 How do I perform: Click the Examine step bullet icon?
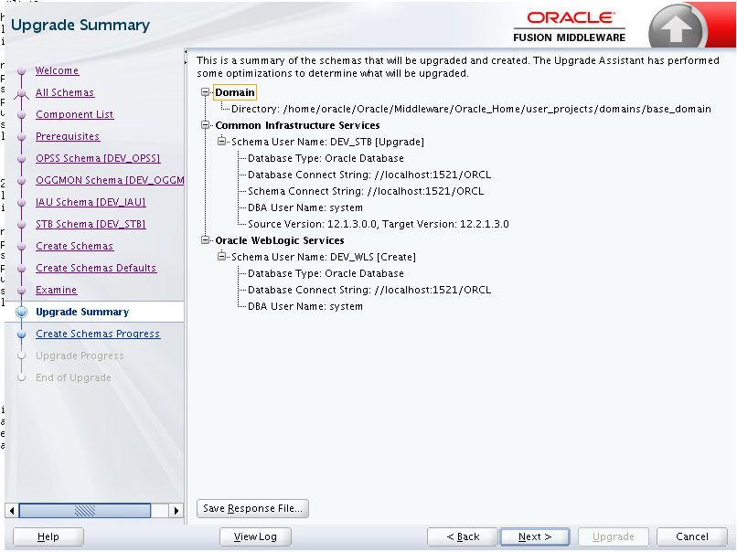tap(21, 291)
